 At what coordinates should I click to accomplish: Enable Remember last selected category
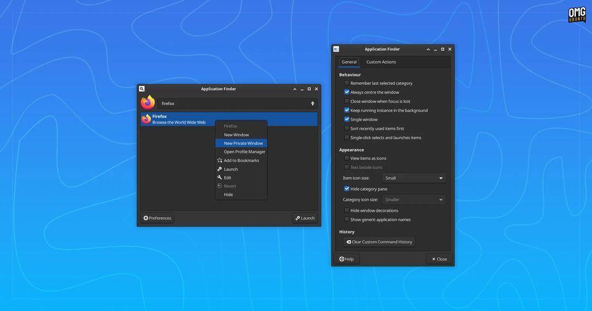point(347,83)
